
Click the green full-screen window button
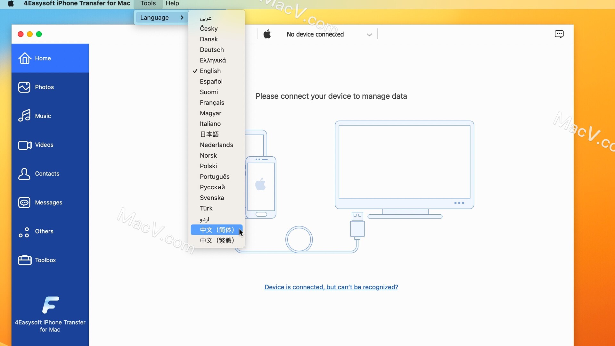[39, 34]
